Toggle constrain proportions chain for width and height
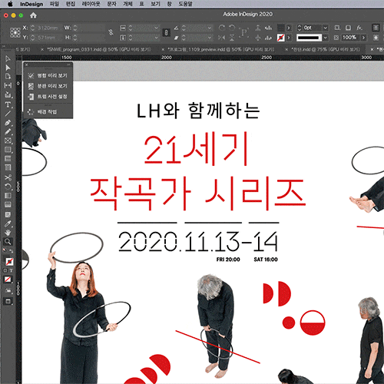The image size is (384, 384). pyautogui.click(x=111, y=32)
